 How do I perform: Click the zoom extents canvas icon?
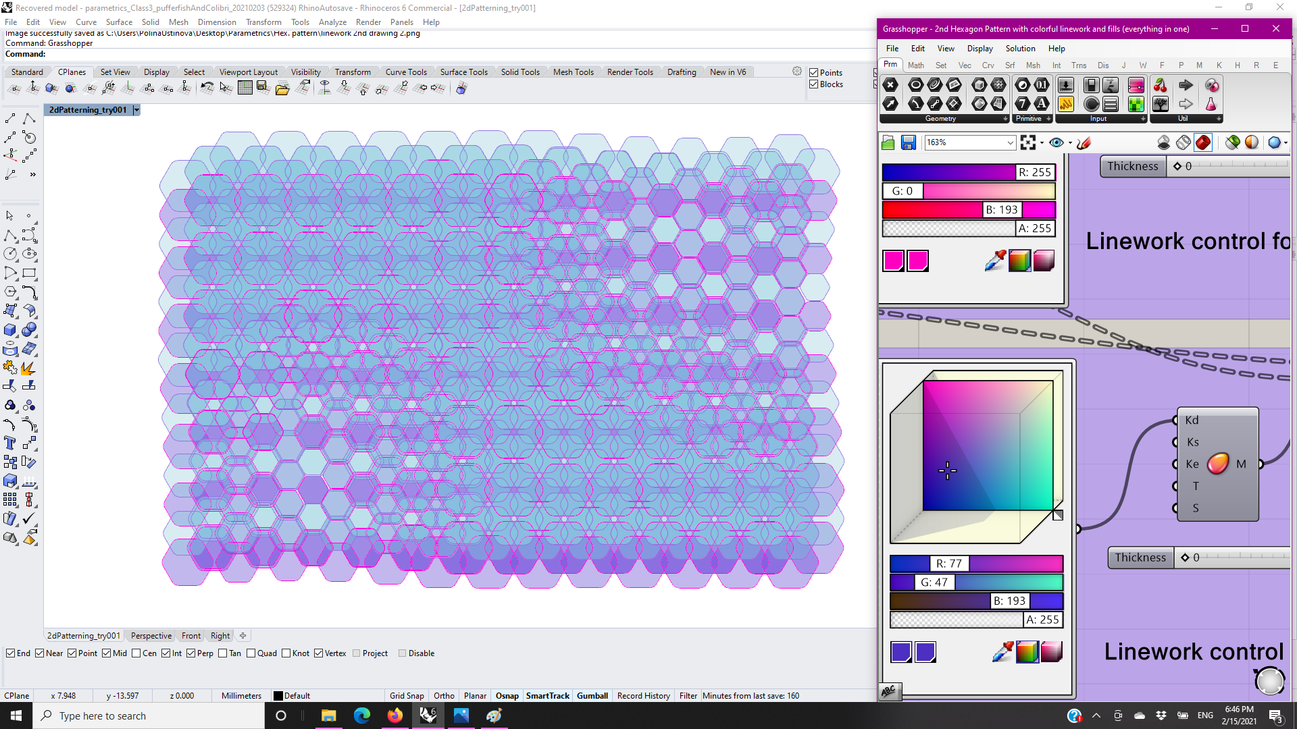point(1027,142)
